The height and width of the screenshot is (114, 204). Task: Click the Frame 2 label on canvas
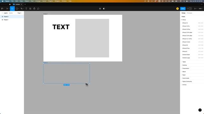coord(45,63)
